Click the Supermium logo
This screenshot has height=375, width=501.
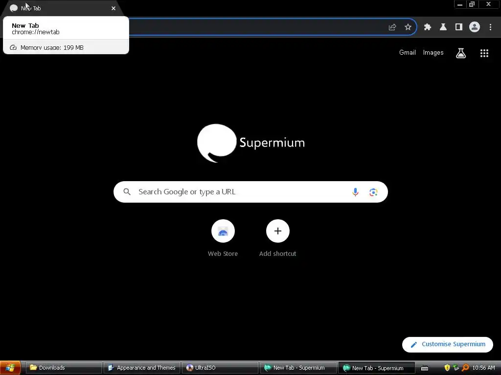(x=251, y=143)
